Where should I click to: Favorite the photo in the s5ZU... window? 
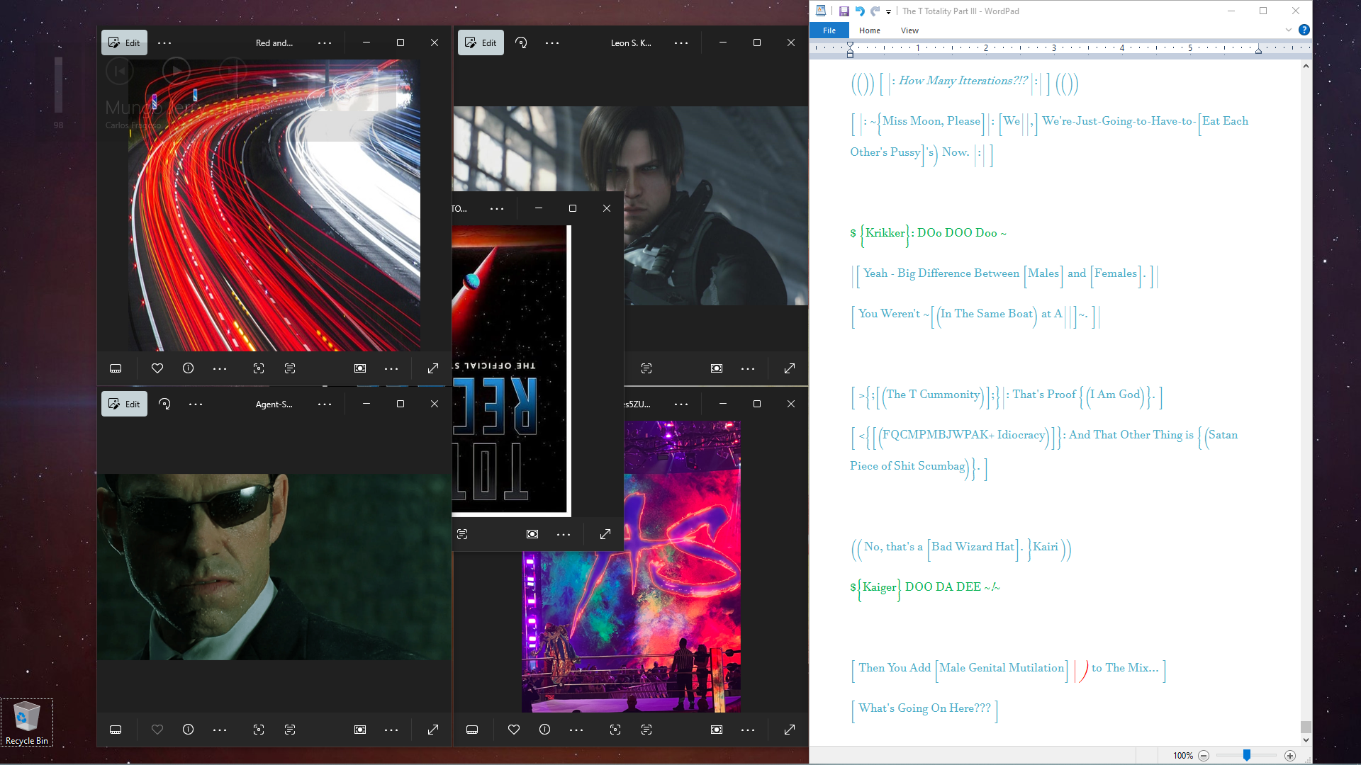(x=514, y=730)
